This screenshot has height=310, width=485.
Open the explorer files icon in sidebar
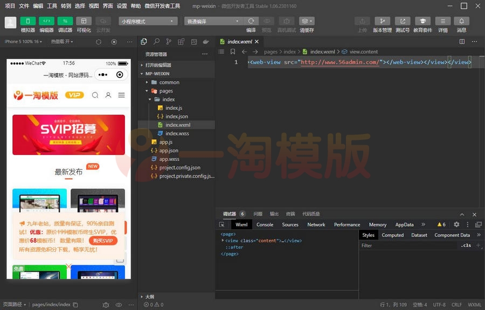point(144,41)
